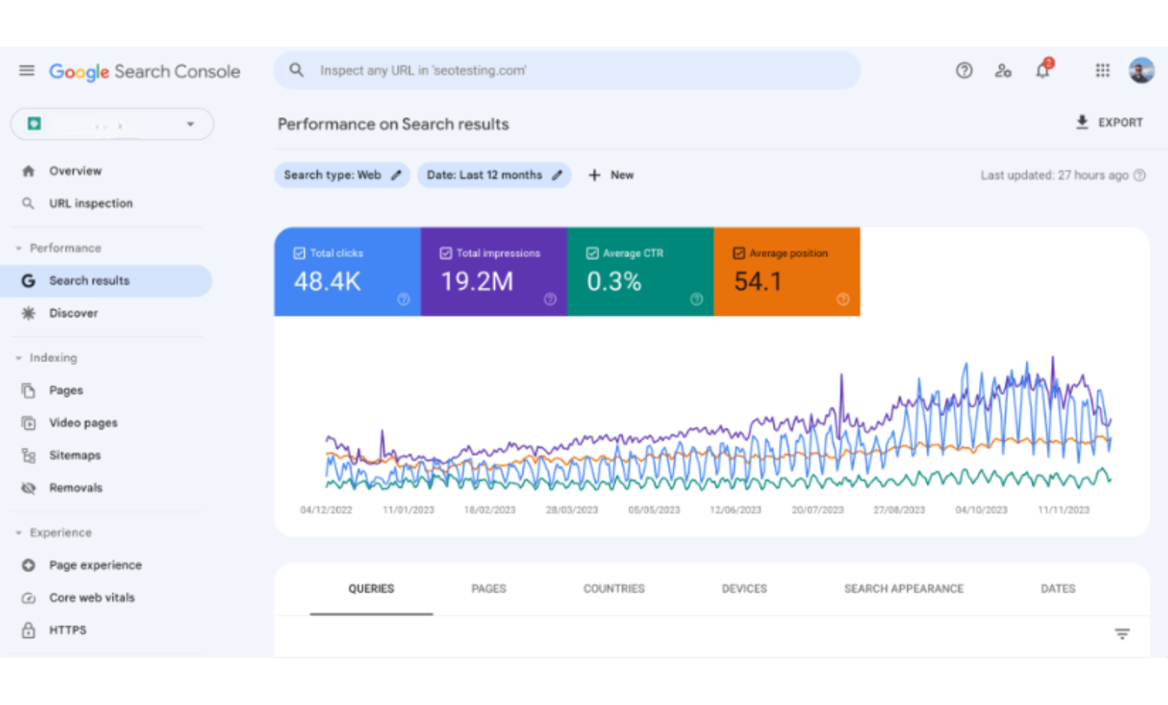Open Video pages in the sidebar
This screenshot has height=705, width=1168.
(x=83, y=423)
